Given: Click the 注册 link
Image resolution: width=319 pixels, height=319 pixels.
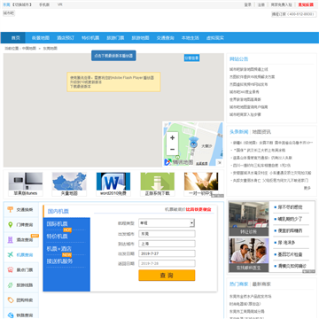Looking at the screenshot, I should click(261, 4).
